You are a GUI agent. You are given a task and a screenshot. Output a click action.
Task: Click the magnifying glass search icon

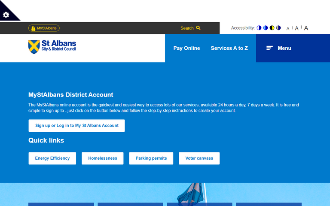coord(198,28)
